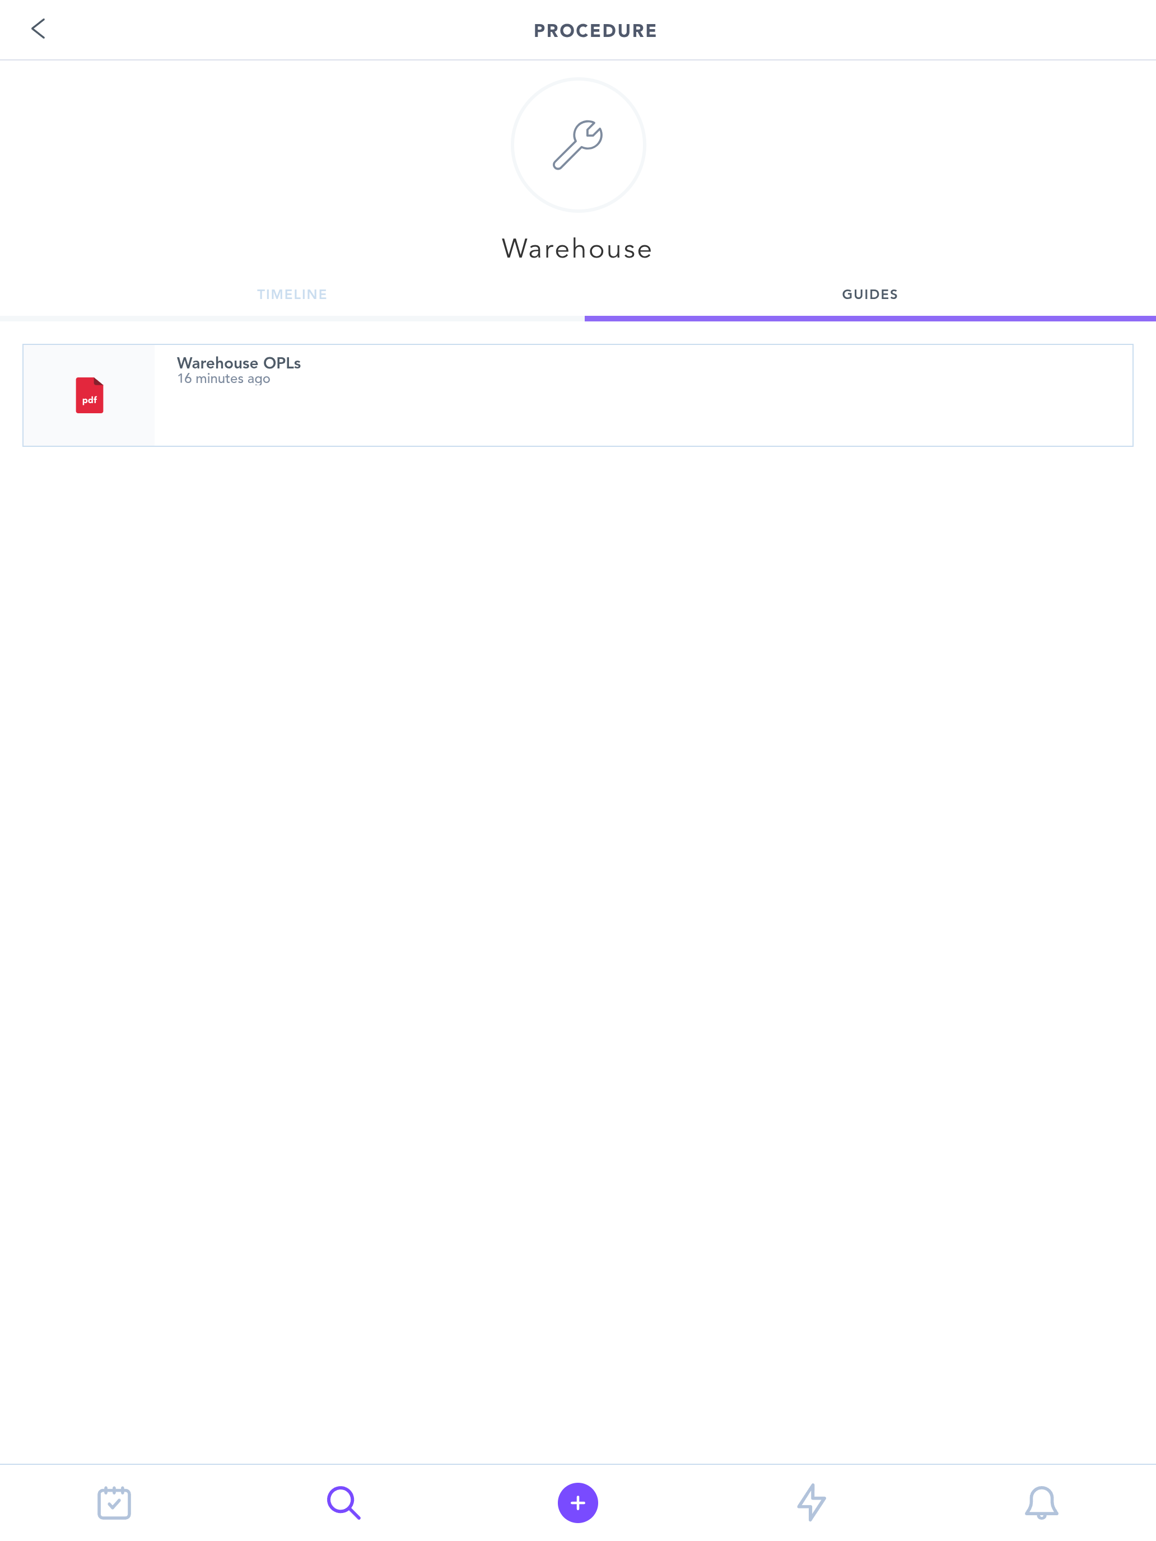Click the '16 minutes ago' timestamp
This screenshot has width=1156, height=1541.
point(223,379)
